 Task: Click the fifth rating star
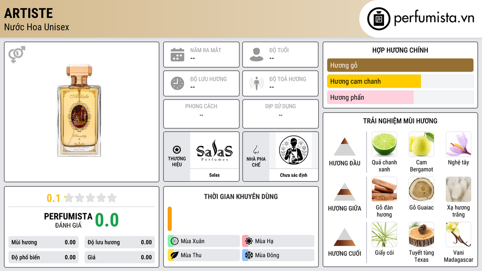pyautogui.click(x=112, y=198)
